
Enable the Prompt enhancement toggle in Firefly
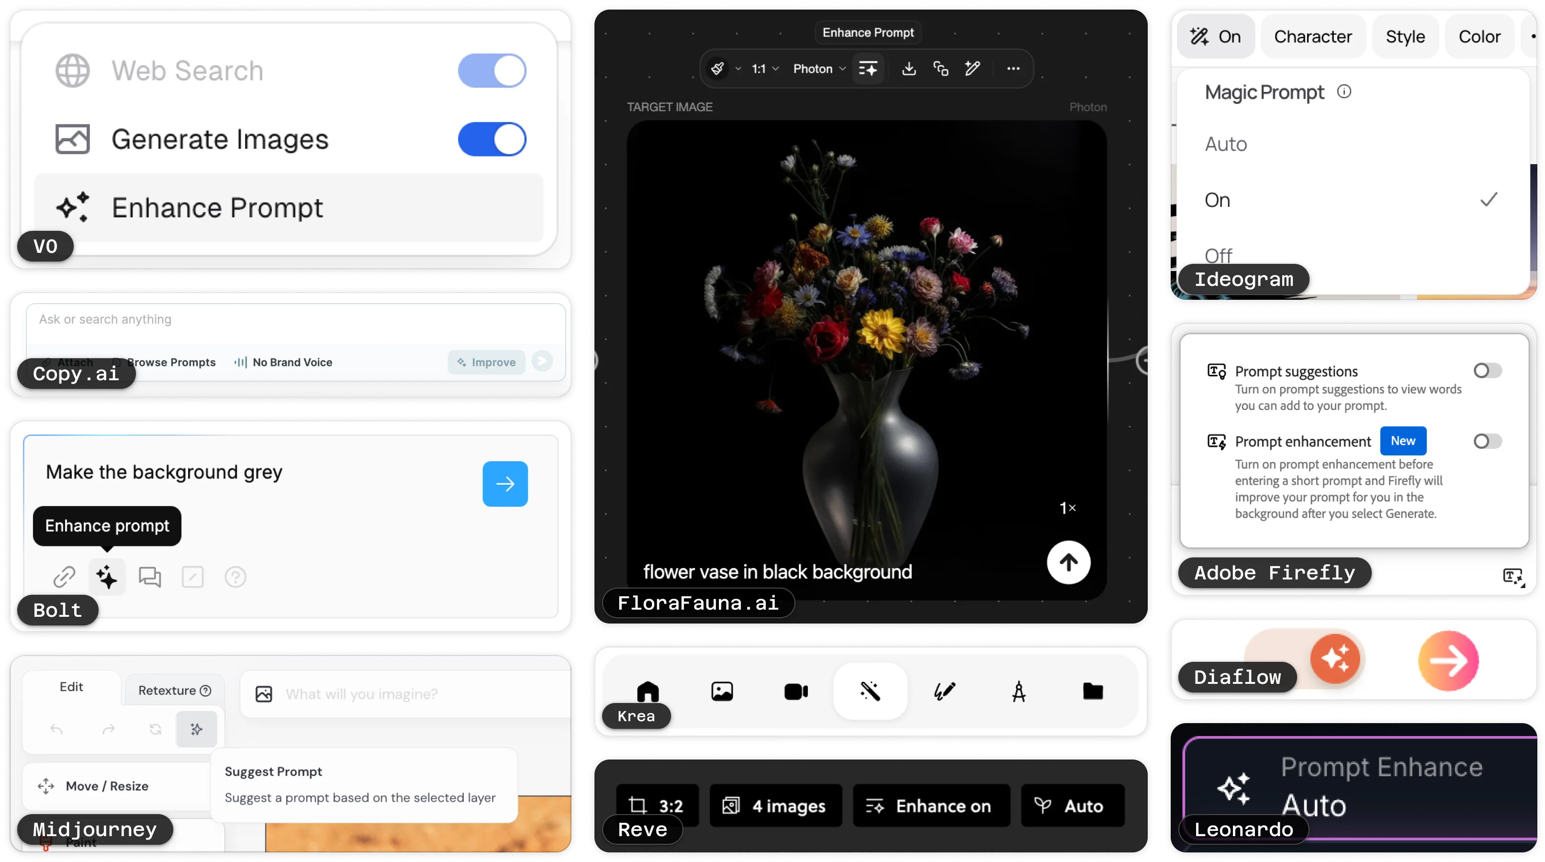tap(1488, 442)
